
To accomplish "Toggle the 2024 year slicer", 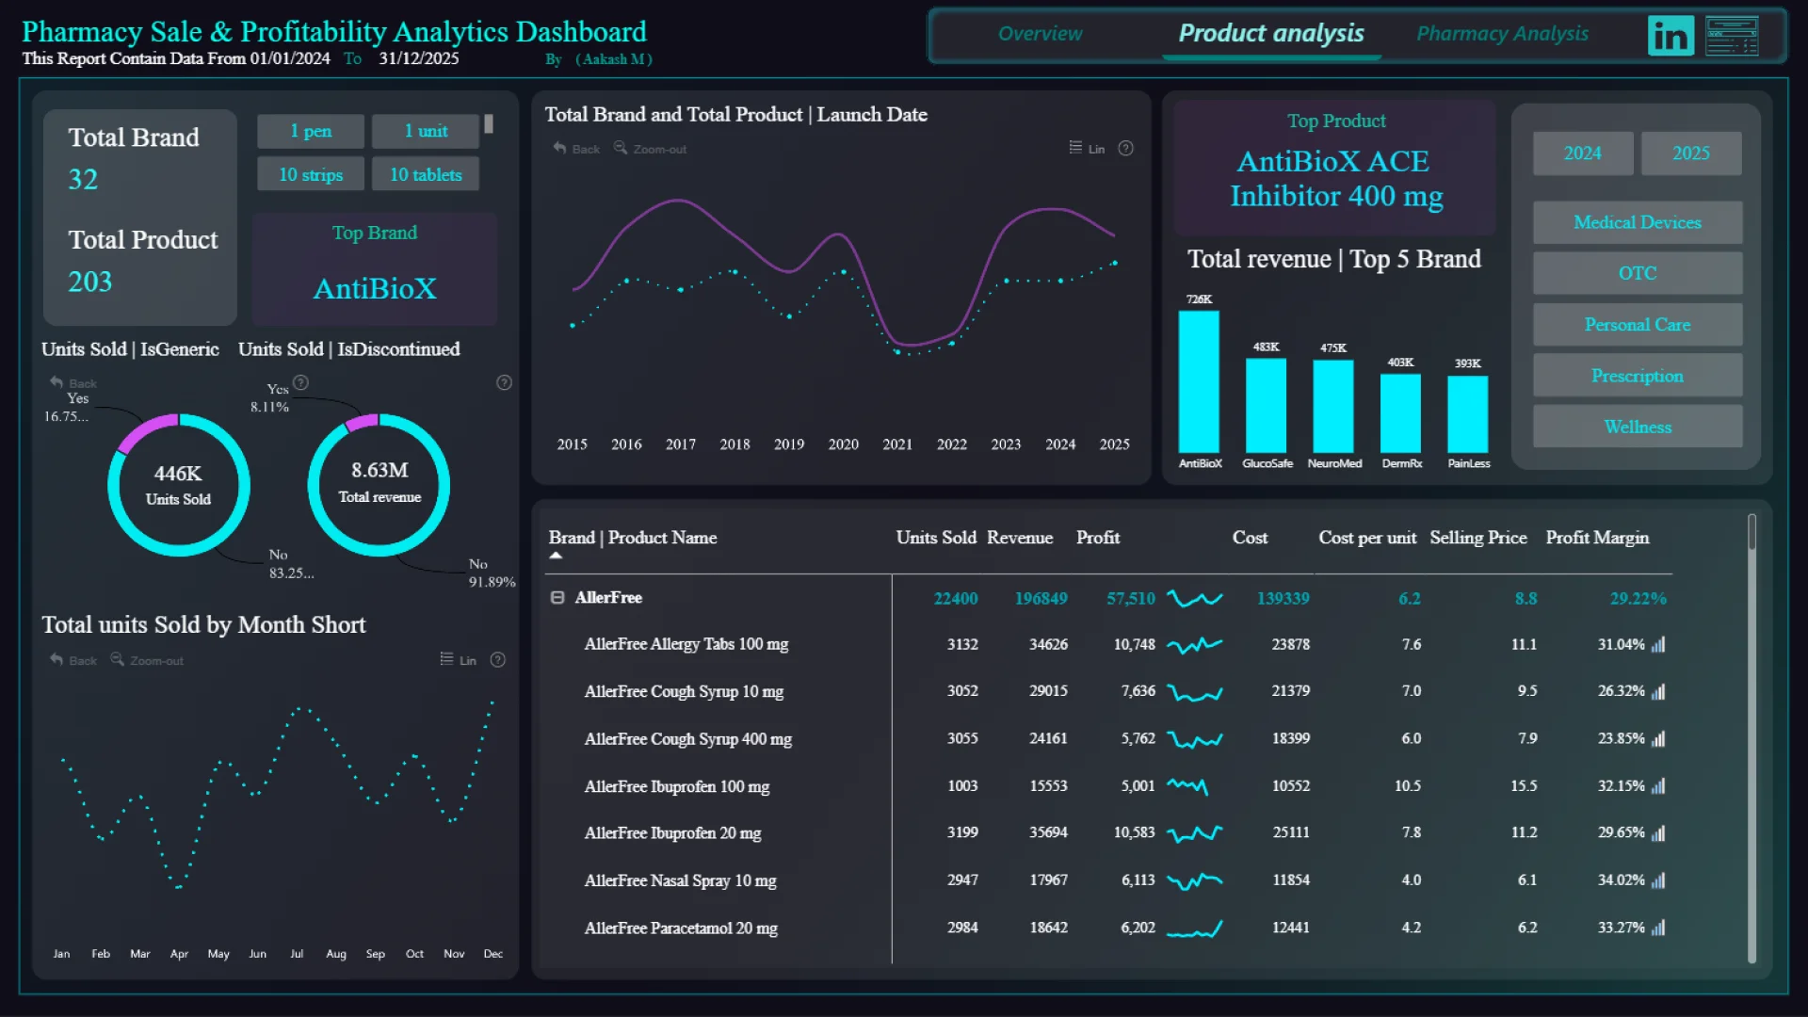I will (1582, 153).
